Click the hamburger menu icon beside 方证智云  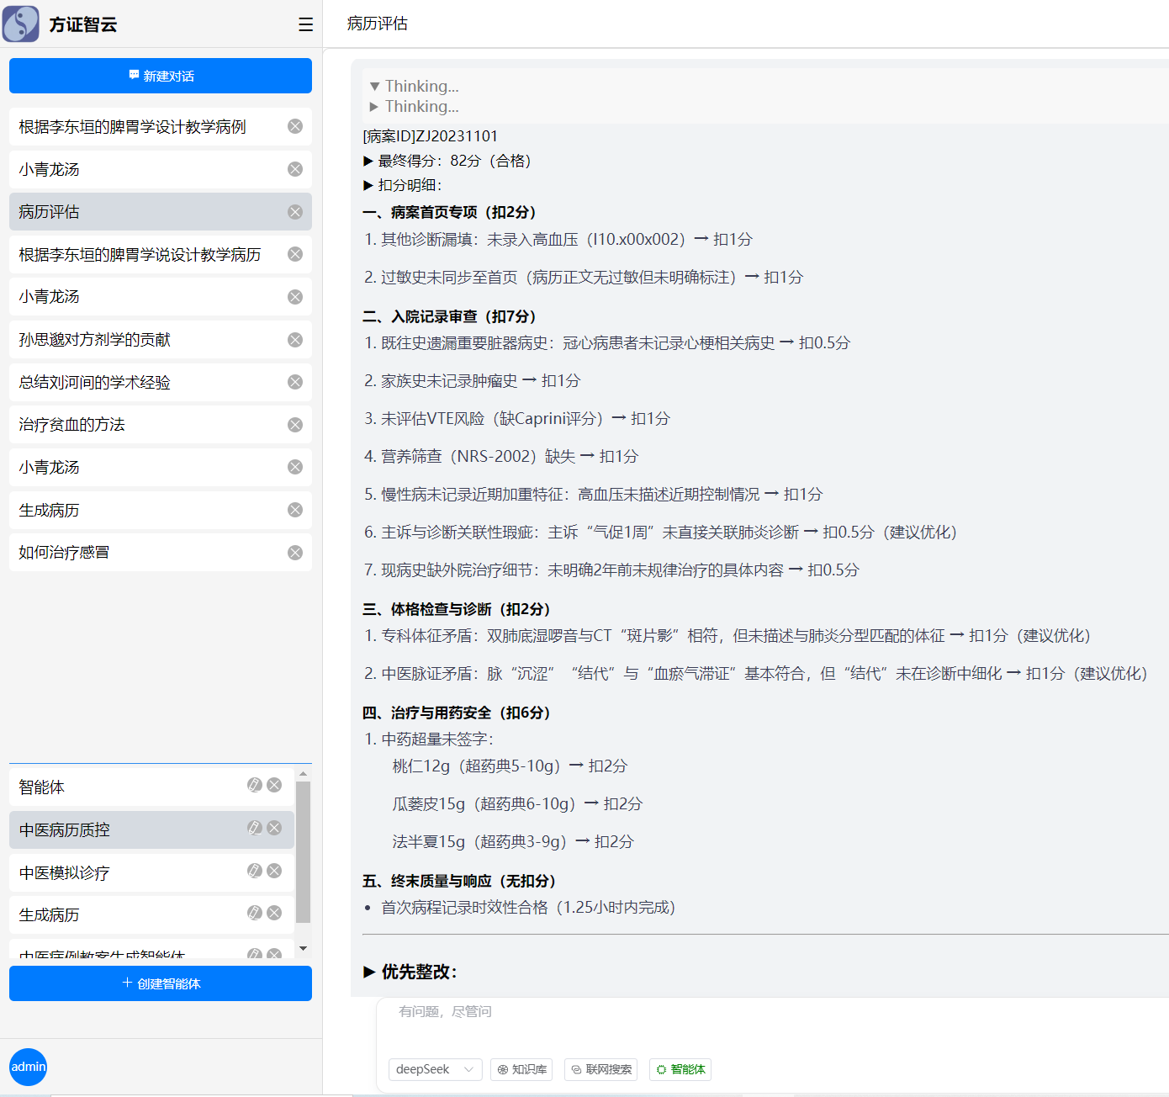point(305,24)
